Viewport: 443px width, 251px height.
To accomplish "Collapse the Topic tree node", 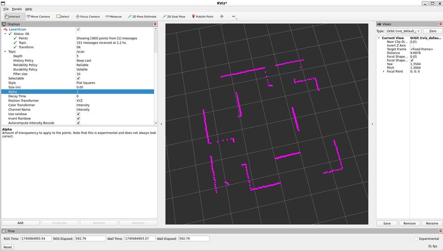I will (x=5, y=52).
